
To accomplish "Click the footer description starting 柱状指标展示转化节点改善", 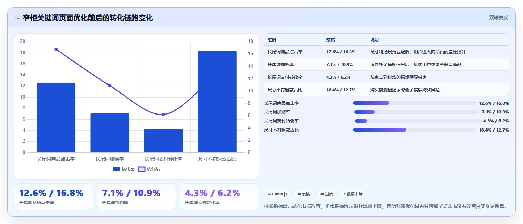I will click(385, 207).
